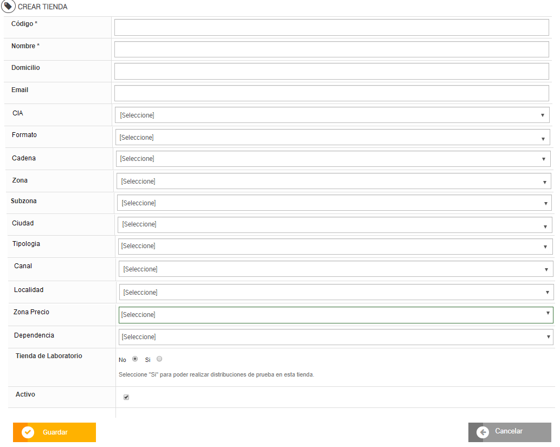Click the Dependencia label
Viewport: 560px width, 447px height.
34,335
